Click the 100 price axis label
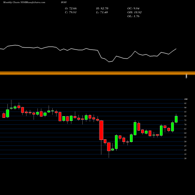 tap(186, 99)
